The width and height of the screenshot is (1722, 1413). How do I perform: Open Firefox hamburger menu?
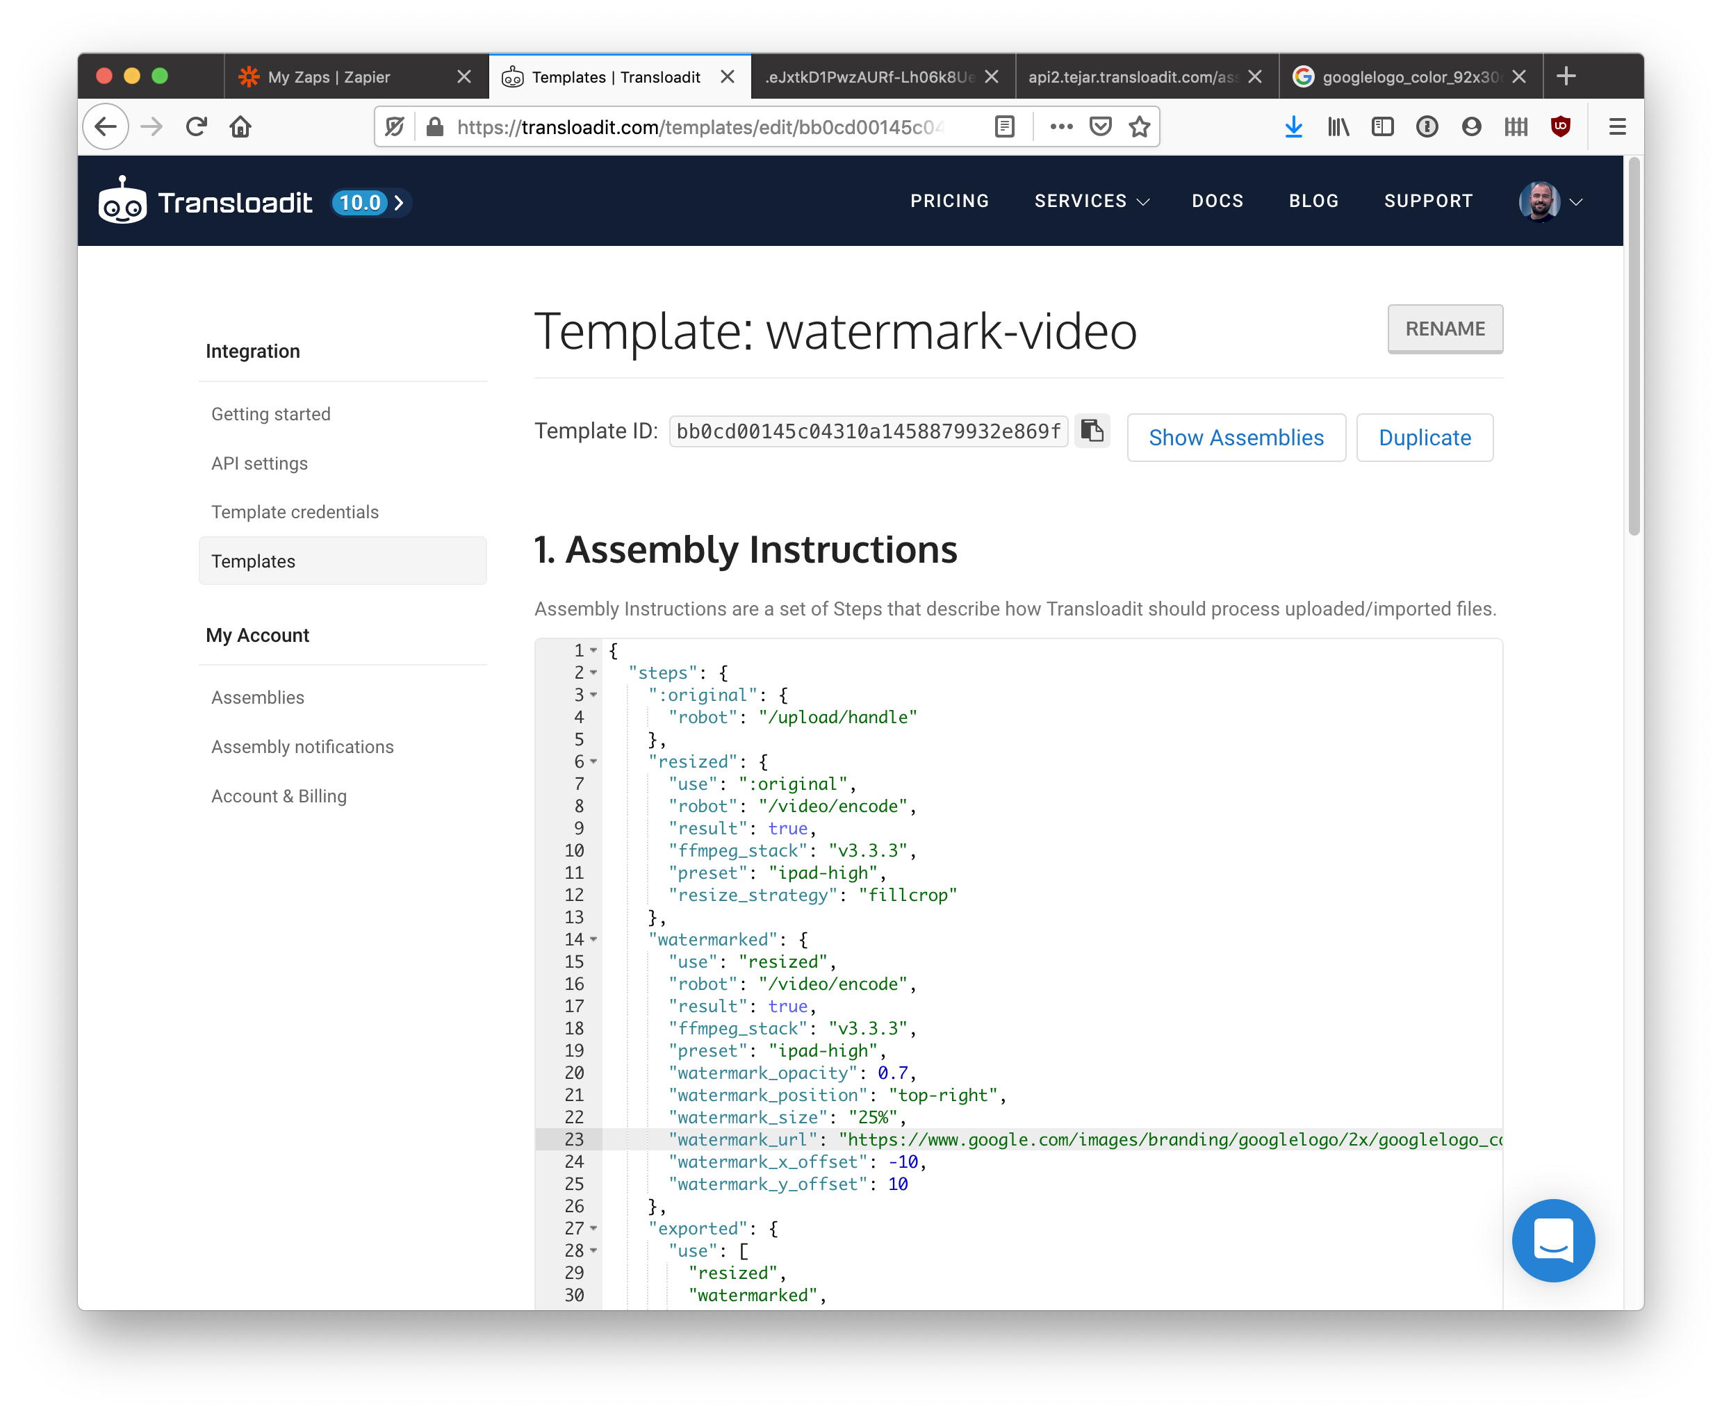tap(1617, 127)
